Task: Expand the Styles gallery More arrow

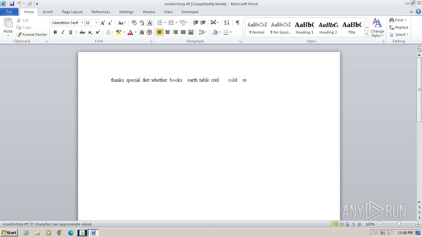Action: coord(367,34)
